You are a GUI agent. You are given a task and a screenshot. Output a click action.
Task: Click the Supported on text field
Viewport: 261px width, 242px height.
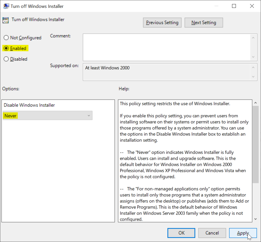[x=167, y=72]
